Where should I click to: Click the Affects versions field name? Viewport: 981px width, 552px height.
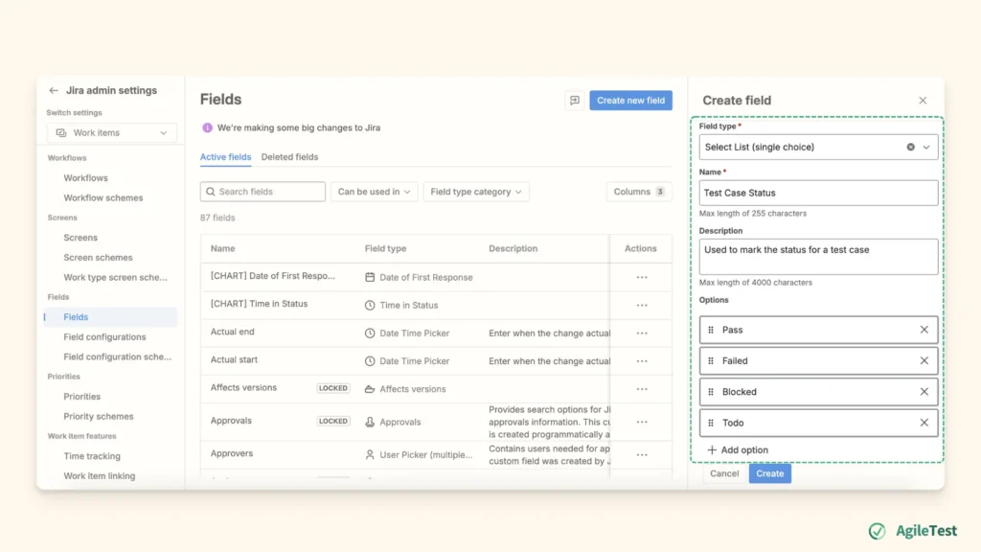243,387
